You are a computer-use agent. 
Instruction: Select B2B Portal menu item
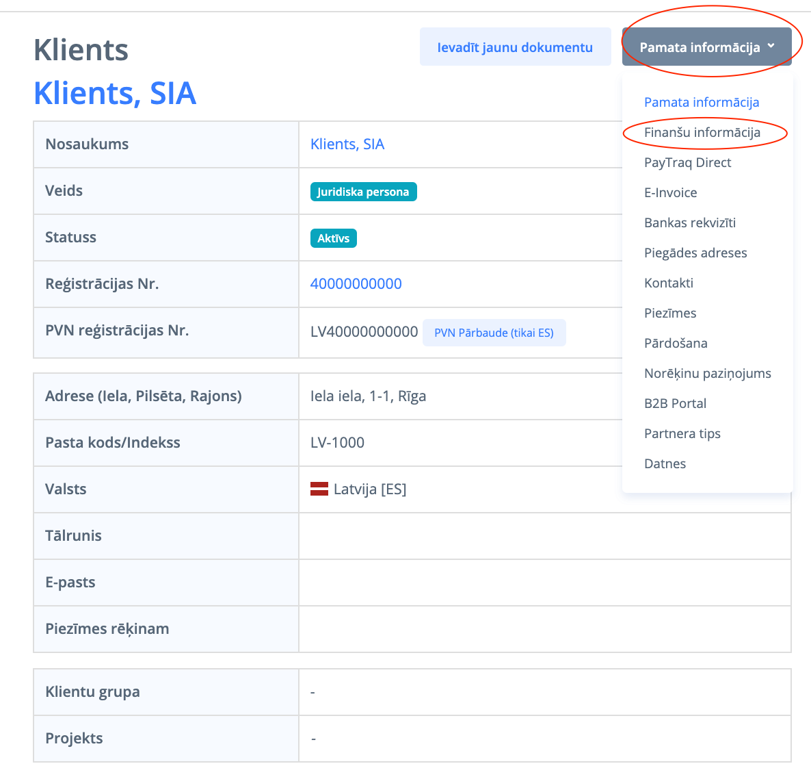[675, 403]
